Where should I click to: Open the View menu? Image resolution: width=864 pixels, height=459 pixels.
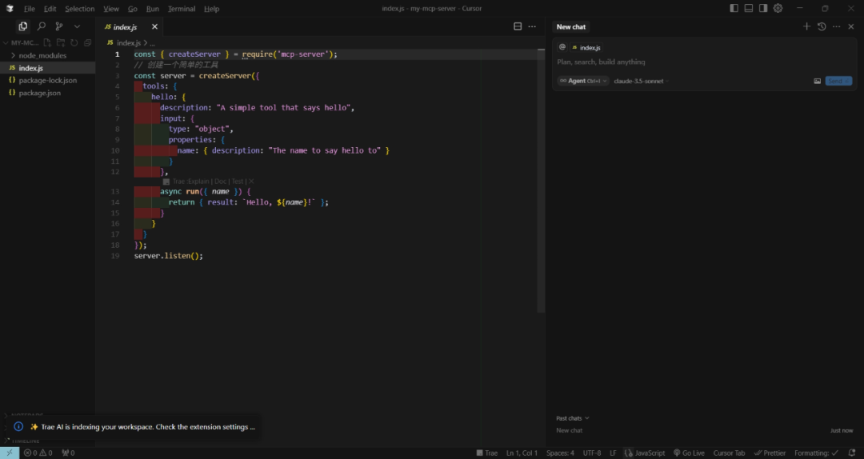(x=111, y=9)
